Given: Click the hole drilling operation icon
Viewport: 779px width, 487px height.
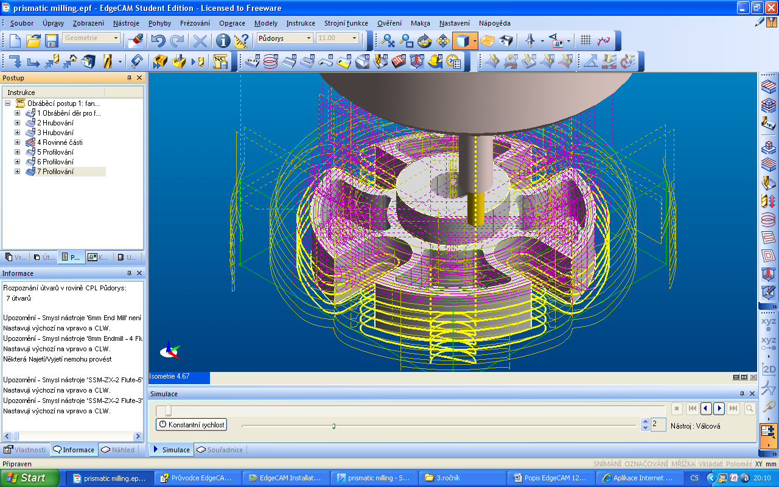Looking at the screenshot, I should [x=252, y=61].
